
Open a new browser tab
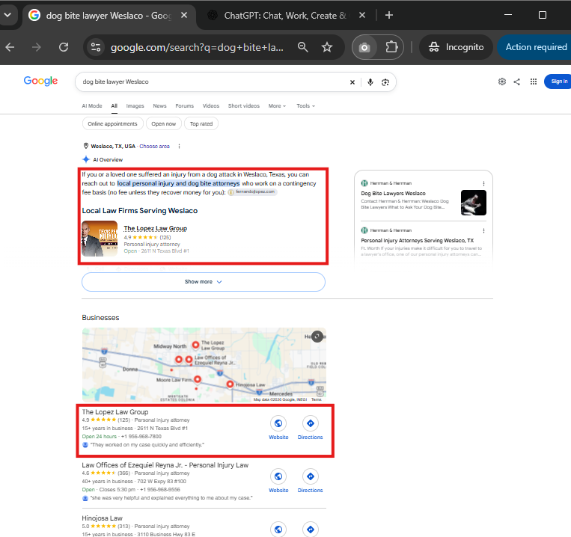[x=389, y=15]
